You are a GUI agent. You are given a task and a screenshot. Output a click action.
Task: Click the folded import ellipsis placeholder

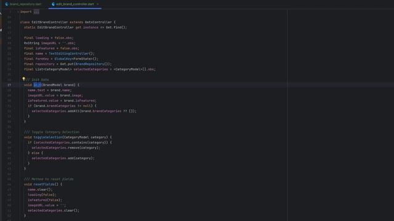click(36, 12)
